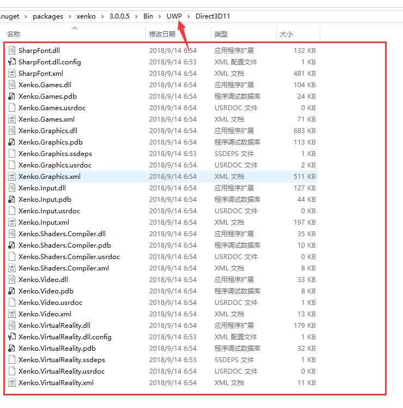Click the Xenko.Shaders.Compiler.dll file icon

tap(12, 233)
